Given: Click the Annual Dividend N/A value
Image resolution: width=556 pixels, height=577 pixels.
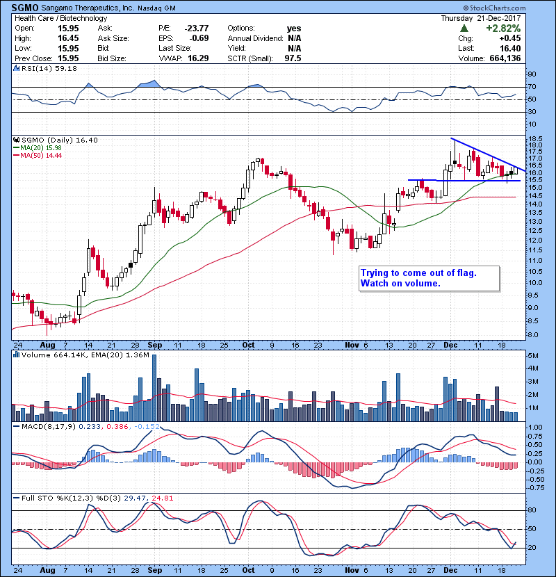Looking at the screenshot, I should point(295,38).
